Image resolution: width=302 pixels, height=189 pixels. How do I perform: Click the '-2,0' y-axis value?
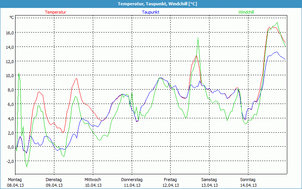10,161
